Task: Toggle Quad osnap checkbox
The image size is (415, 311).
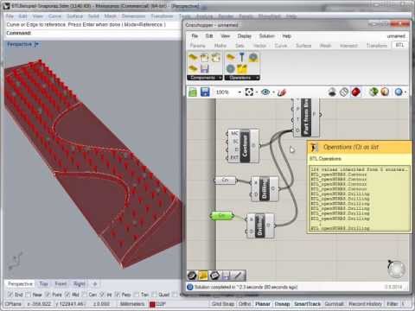Action: (155, 295)
